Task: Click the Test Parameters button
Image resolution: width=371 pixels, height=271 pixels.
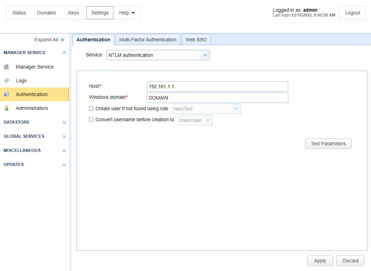Action: [x=328, y=144]
